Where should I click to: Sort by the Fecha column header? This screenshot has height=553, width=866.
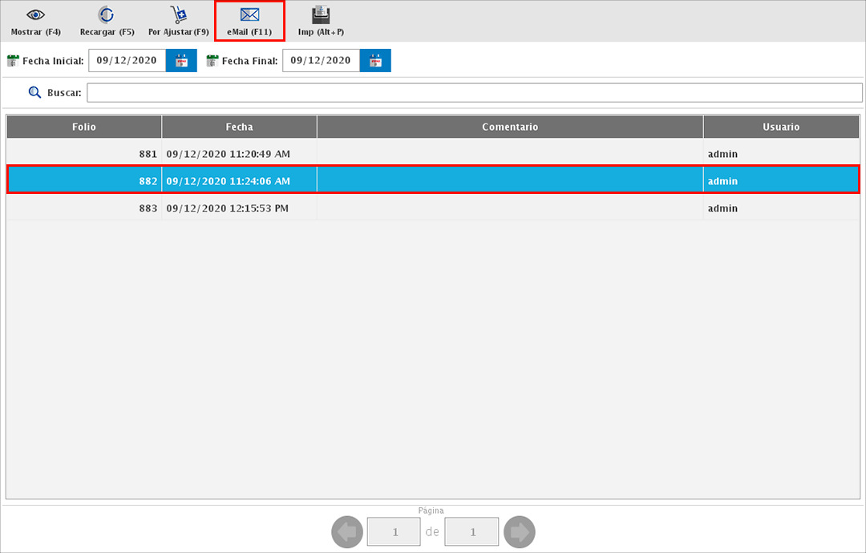click(239, 127)
